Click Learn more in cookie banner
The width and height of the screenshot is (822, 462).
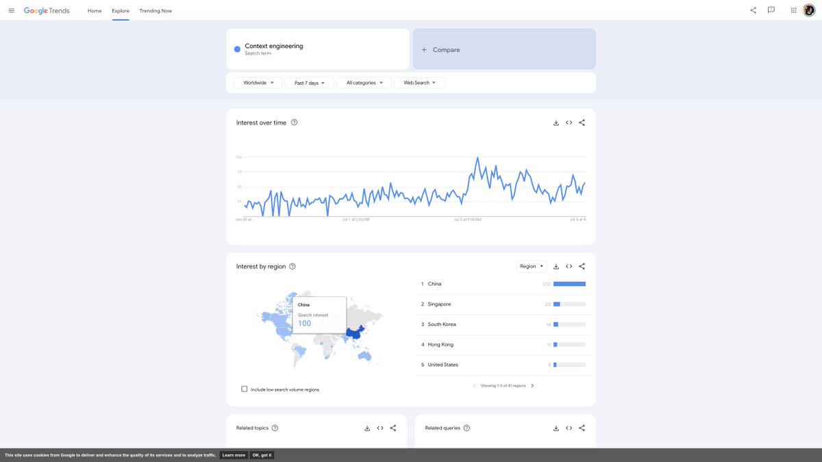pyautogui.click(x=234, y=455)
